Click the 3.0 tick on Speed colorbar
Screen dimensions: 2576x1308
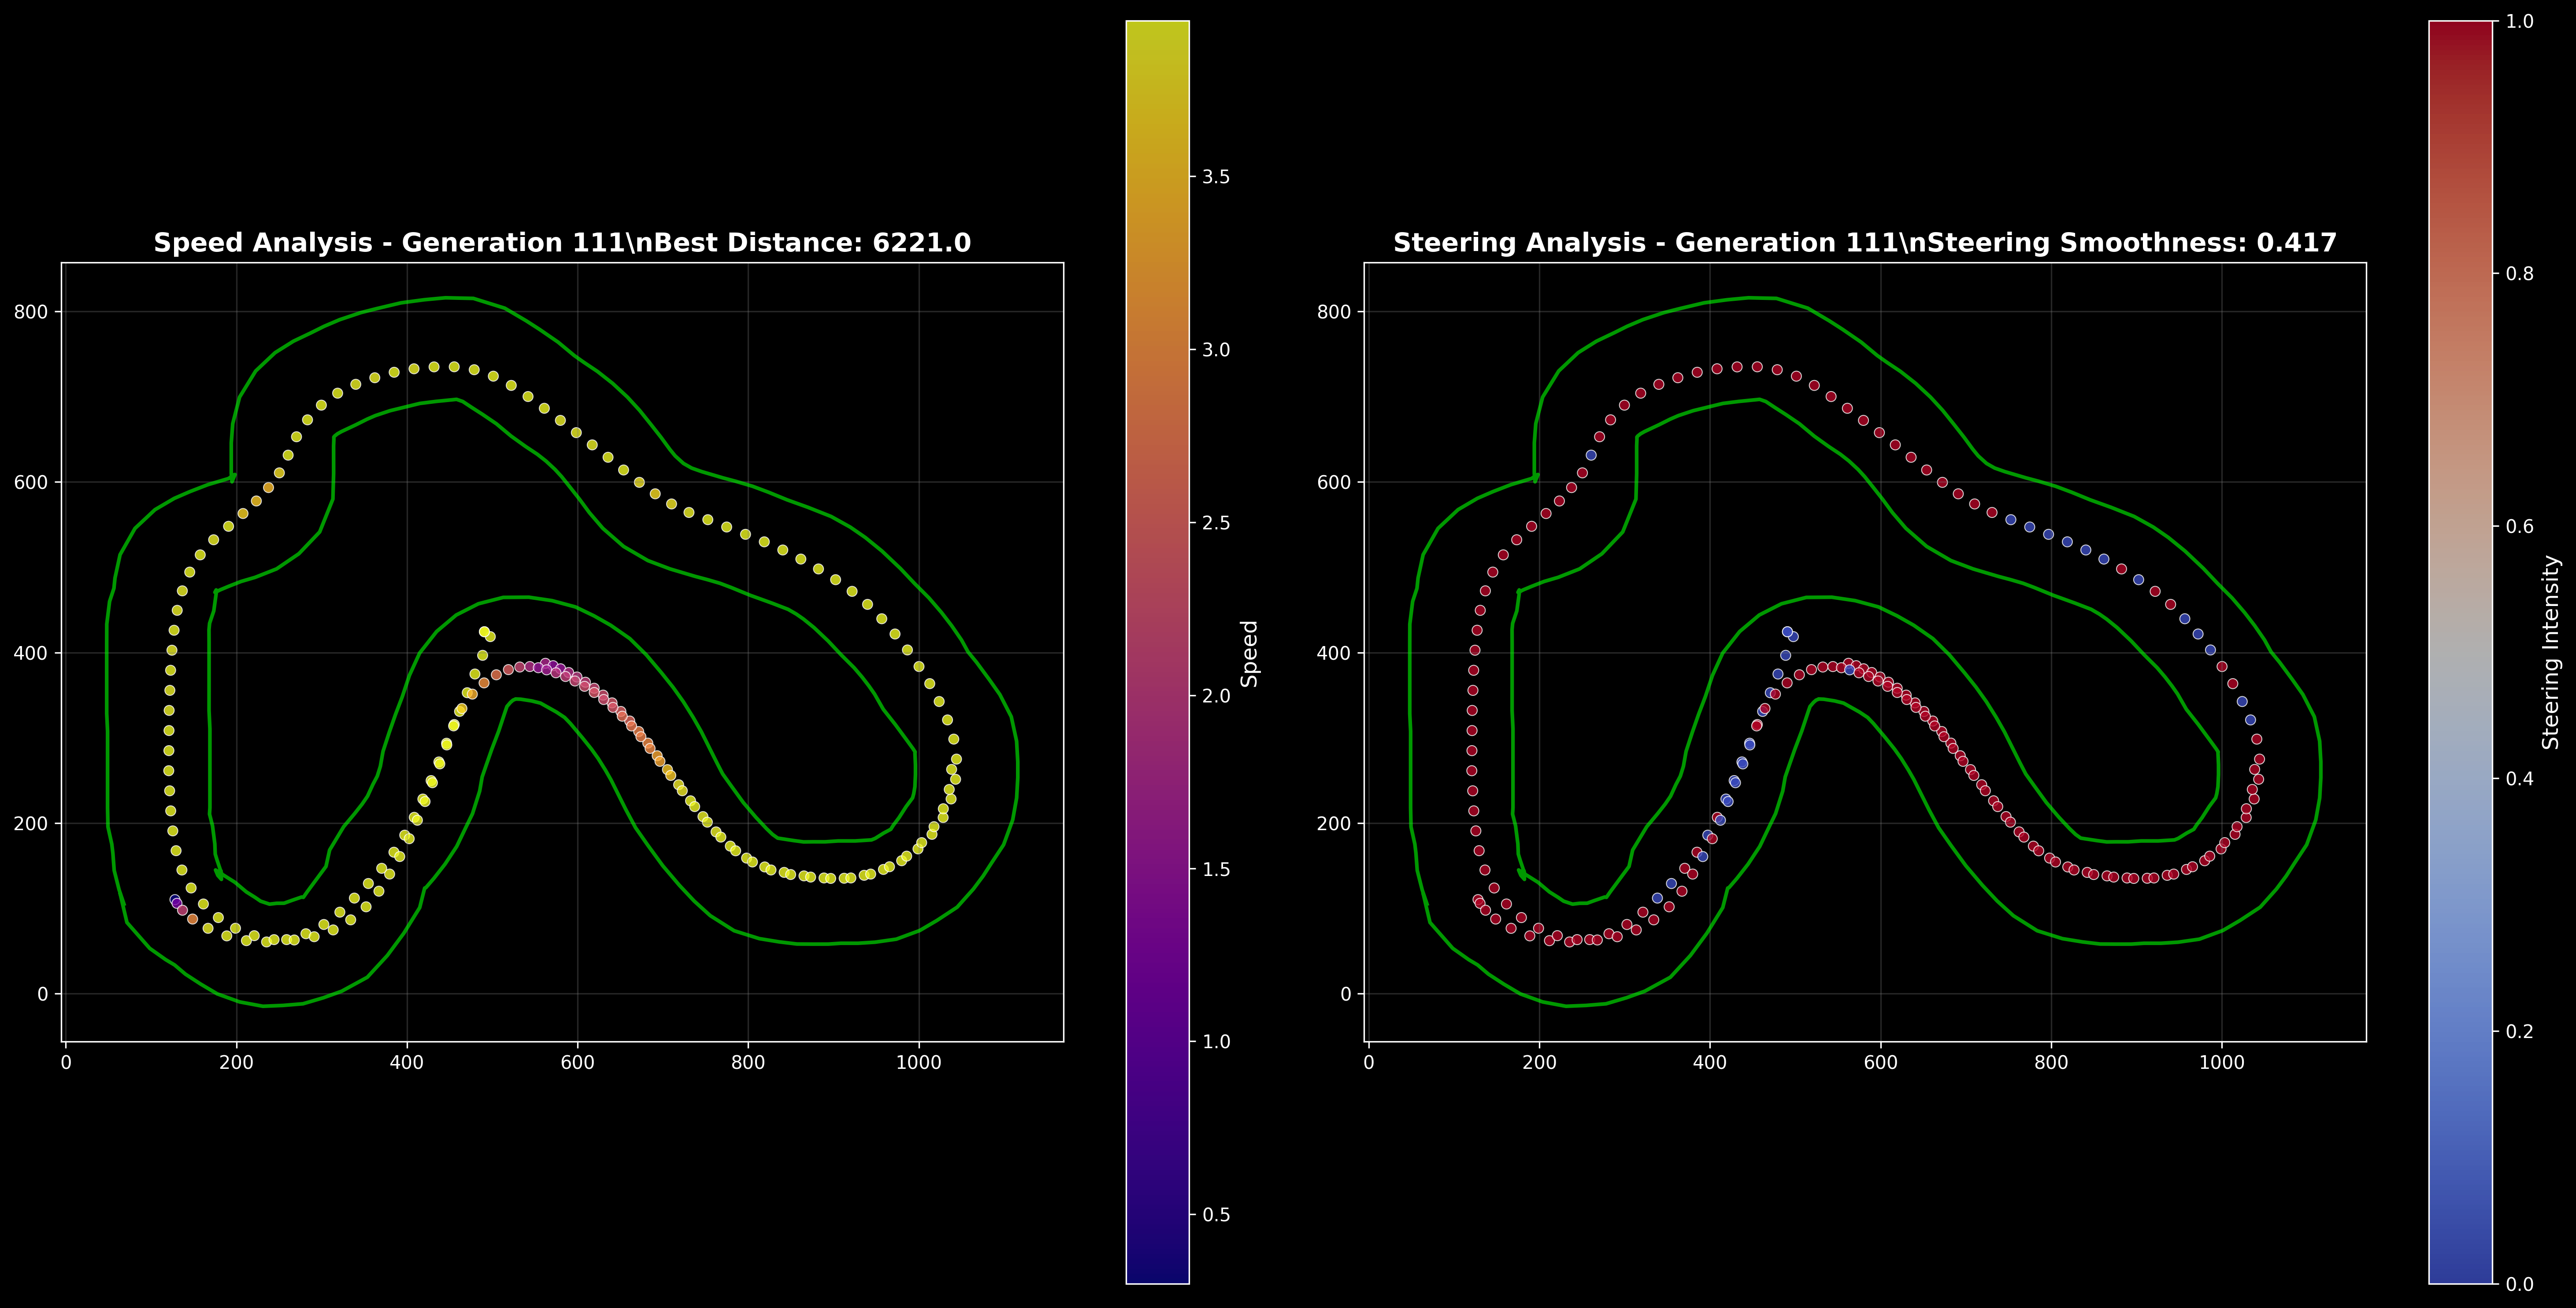[1216, 350]
